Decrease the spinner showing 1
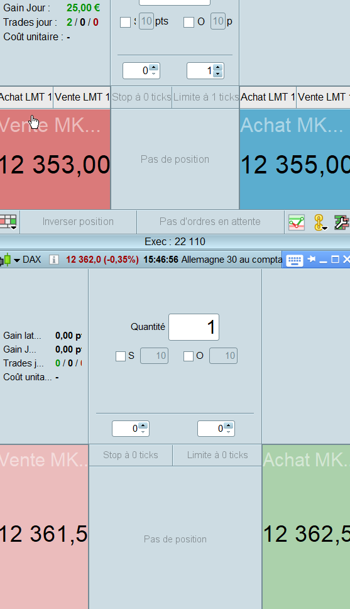Screen dimensions: 350x609 [217, 74]
